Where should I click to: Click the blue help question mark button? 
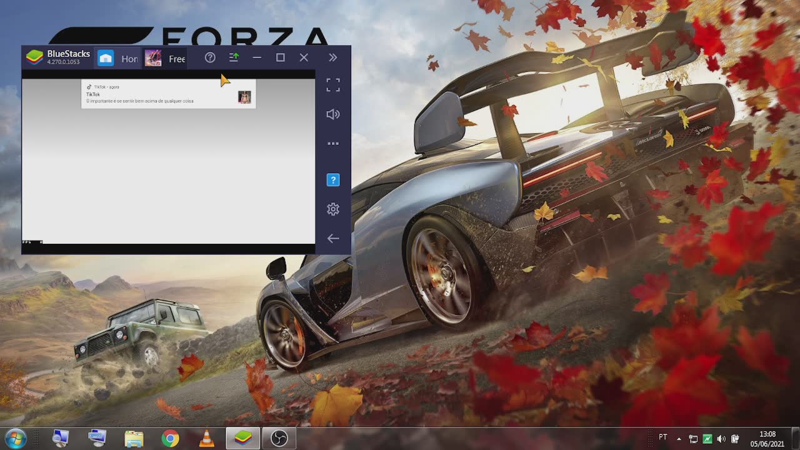click(x=333, y=180)
